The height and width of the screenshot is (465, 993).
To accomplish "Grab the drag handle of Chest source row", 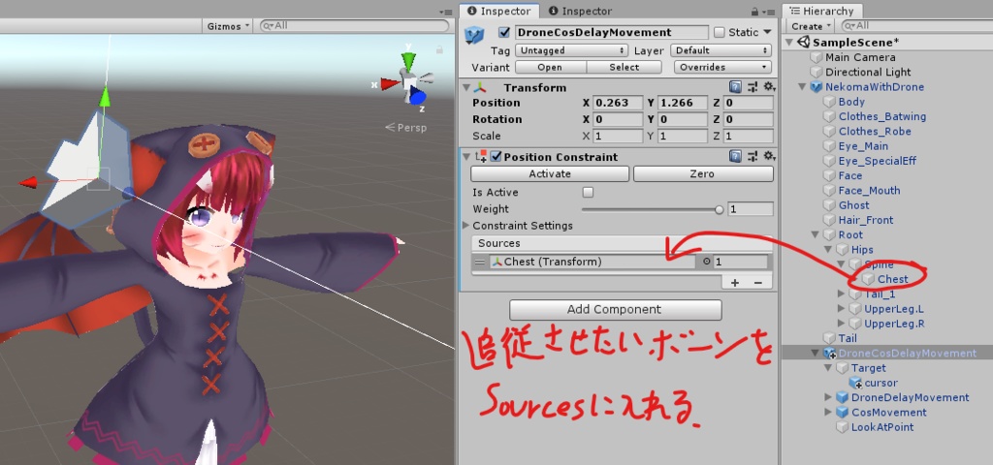I will (480, 262).
